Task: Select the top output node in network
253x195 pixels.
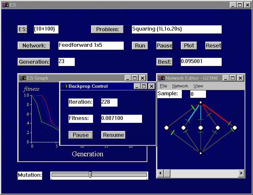Action: [x=201, y=102]
